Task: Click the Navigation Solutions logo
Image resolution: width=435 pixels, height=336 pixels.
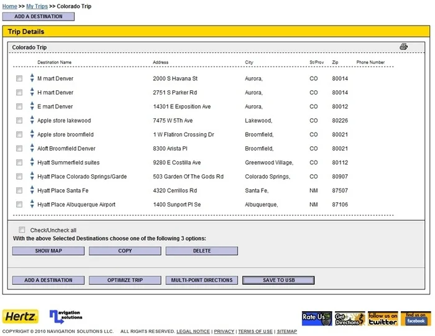Action: pos(66,317)
